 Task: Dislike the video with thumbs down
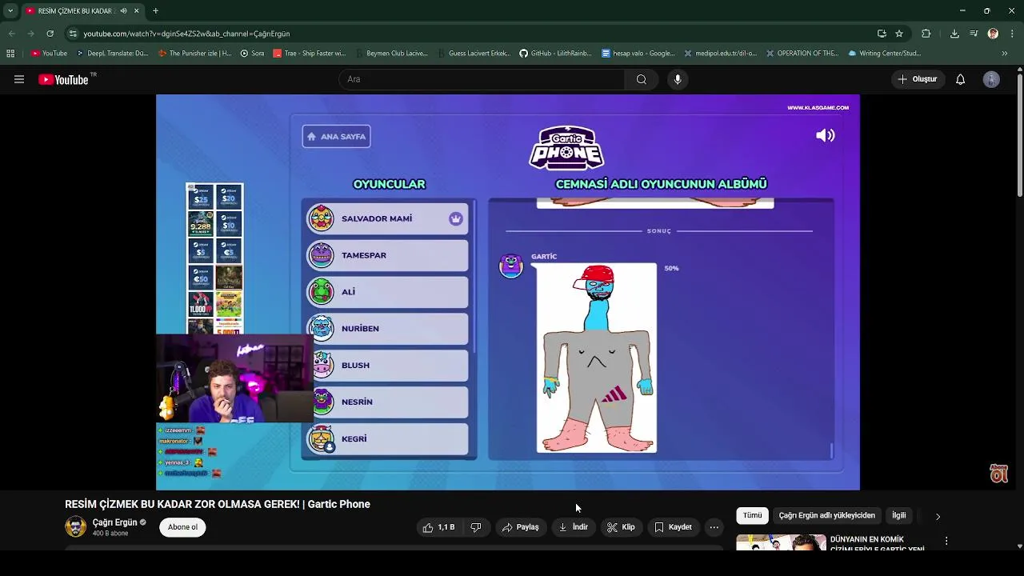476,527
